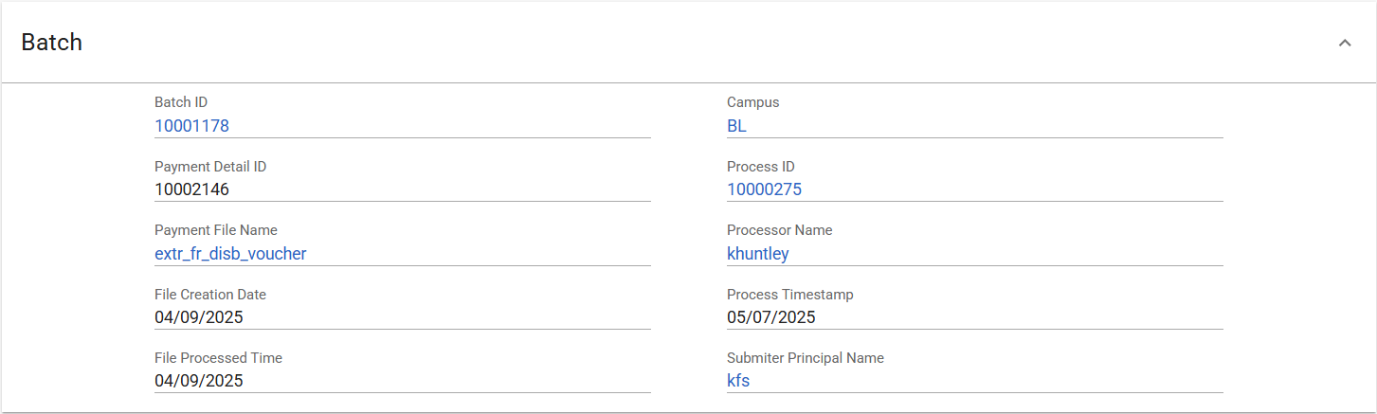Screen dimensions: 1377x414
Task: Open the kfs submitter link
Action: pos(738,382)
